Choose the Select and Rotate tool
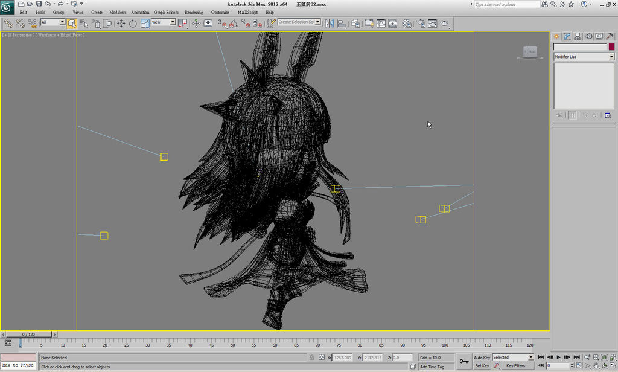The height and width of the screenshot is (372, 618). (x=133, y=24)
